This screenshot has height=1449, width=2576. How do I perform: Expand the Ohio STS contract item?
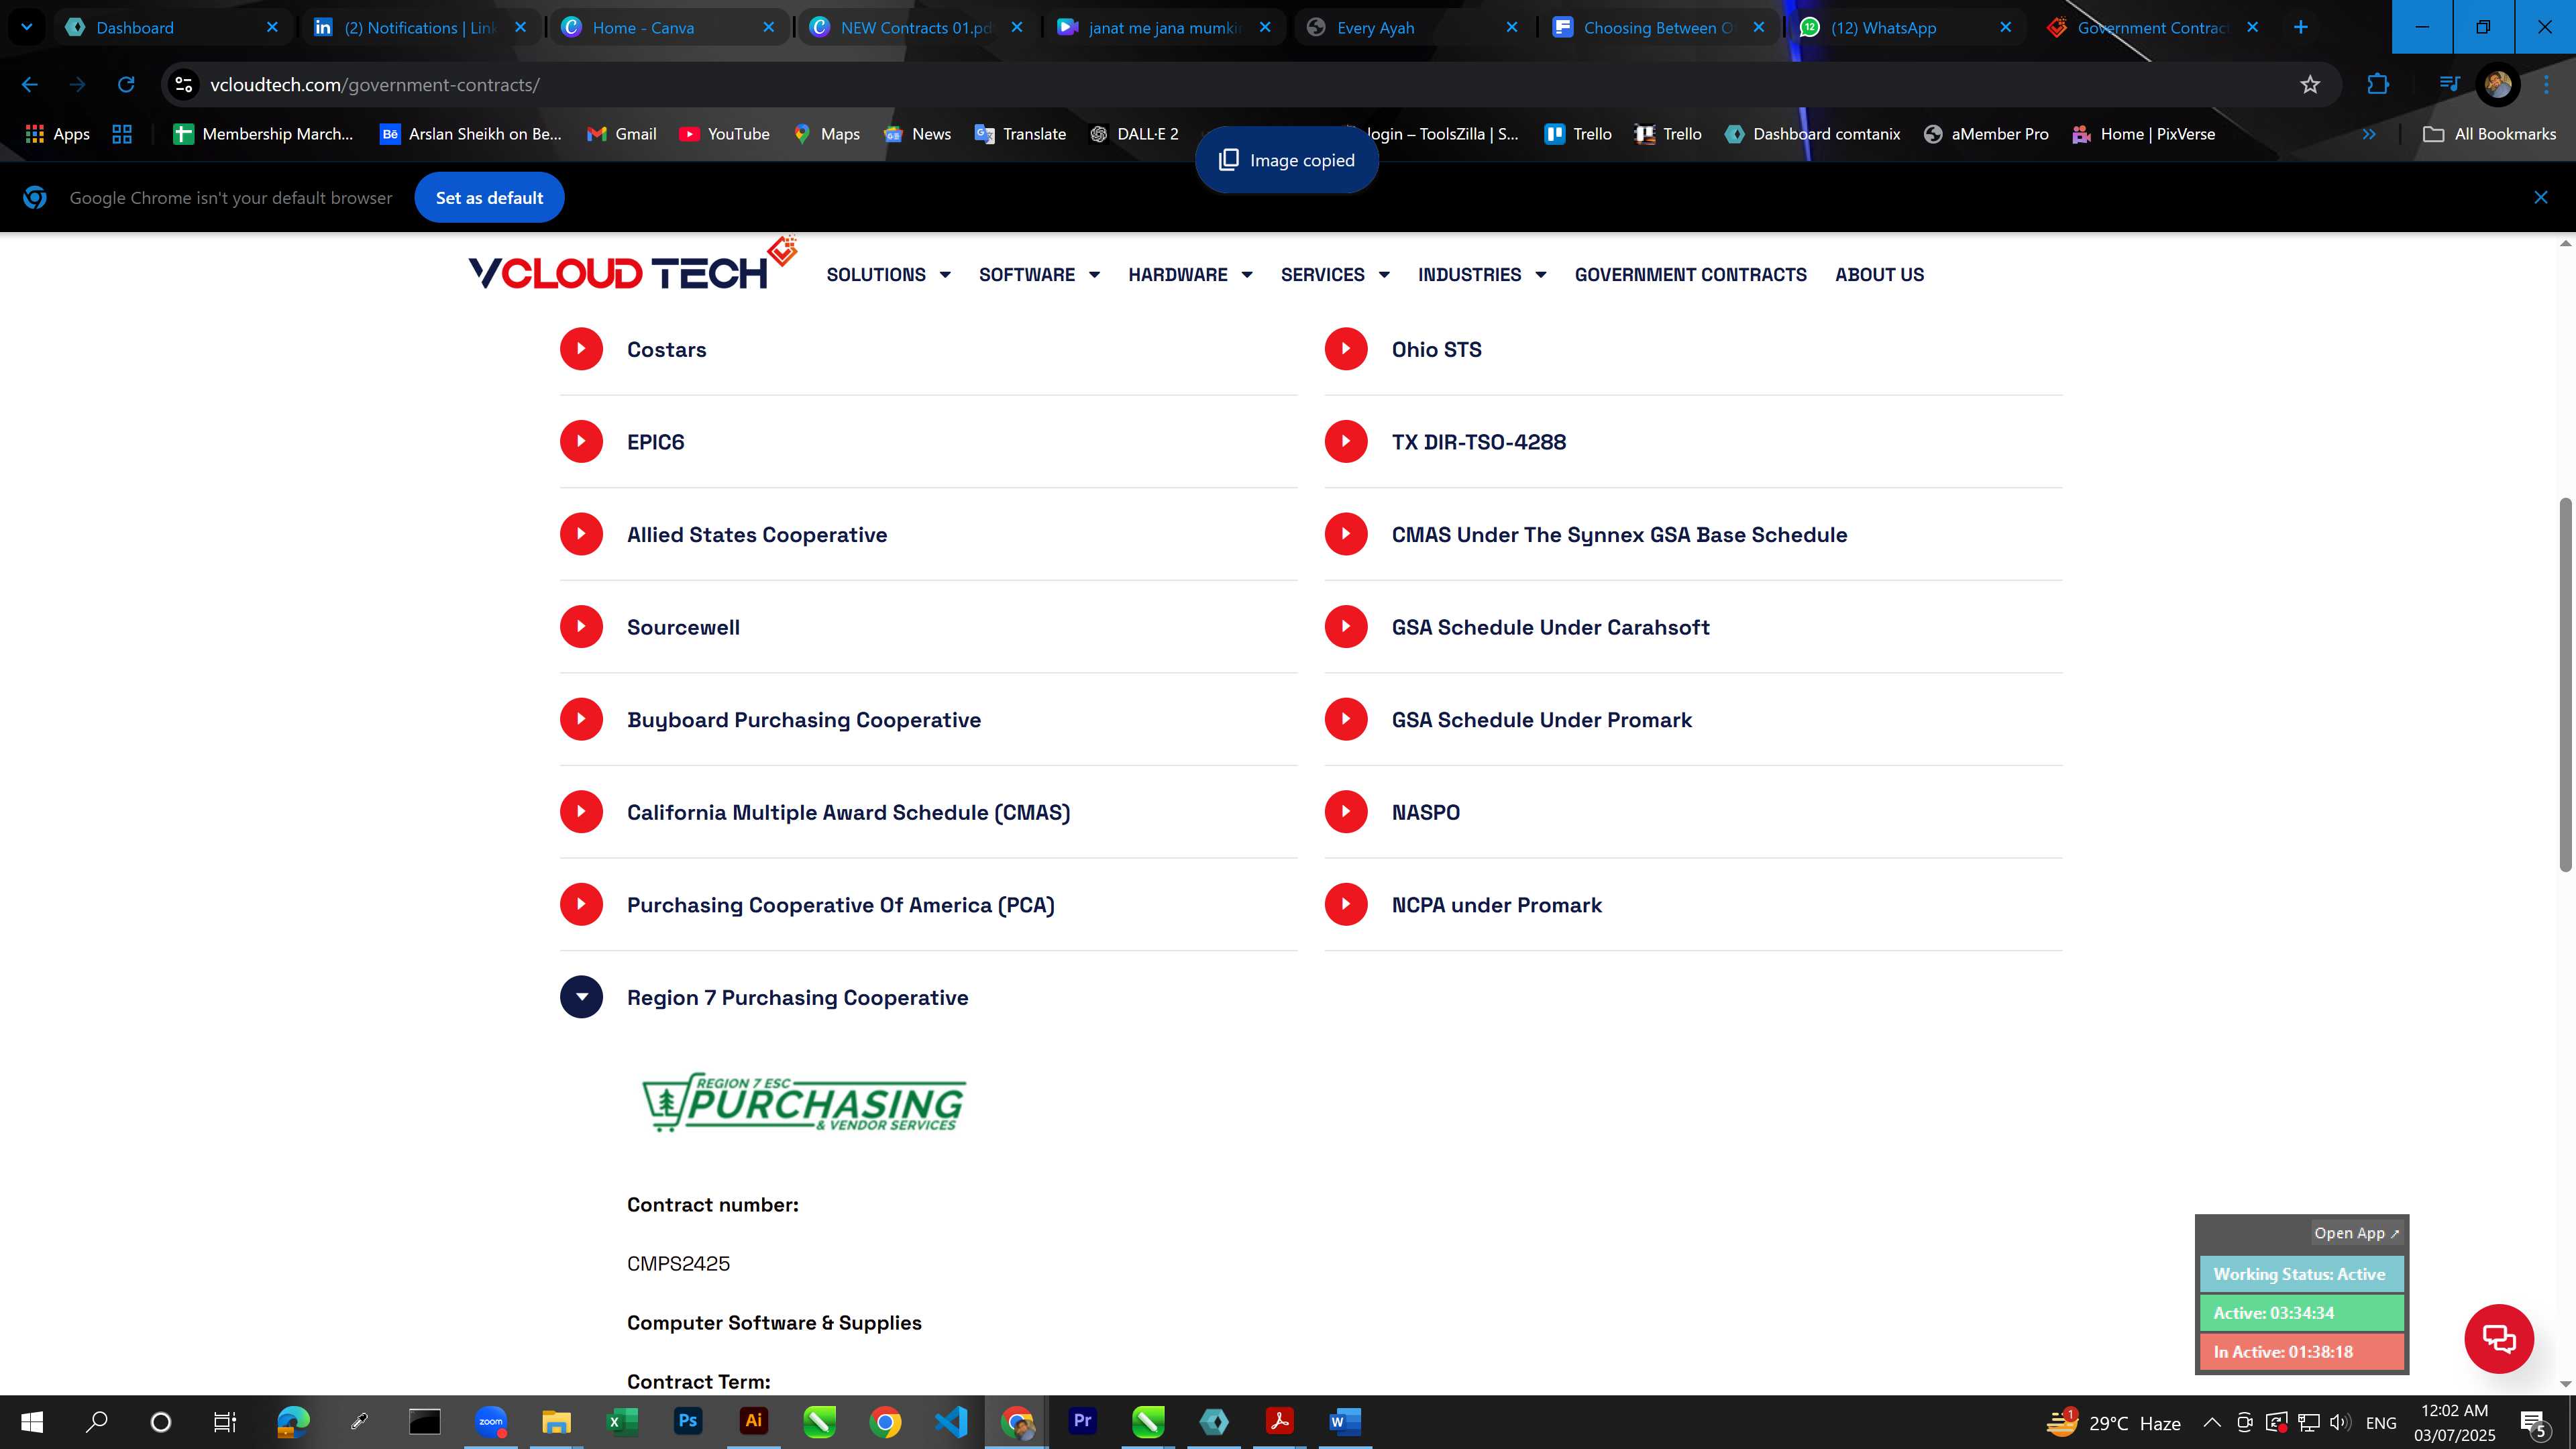coord(1346,349)
